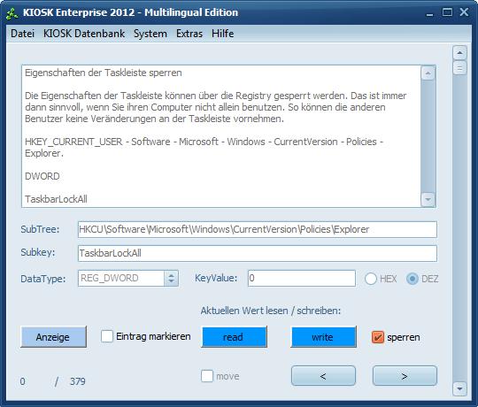This screenshot has width=478, height=407.
Task: Click the blue read button
Action: tap(234, 337)
